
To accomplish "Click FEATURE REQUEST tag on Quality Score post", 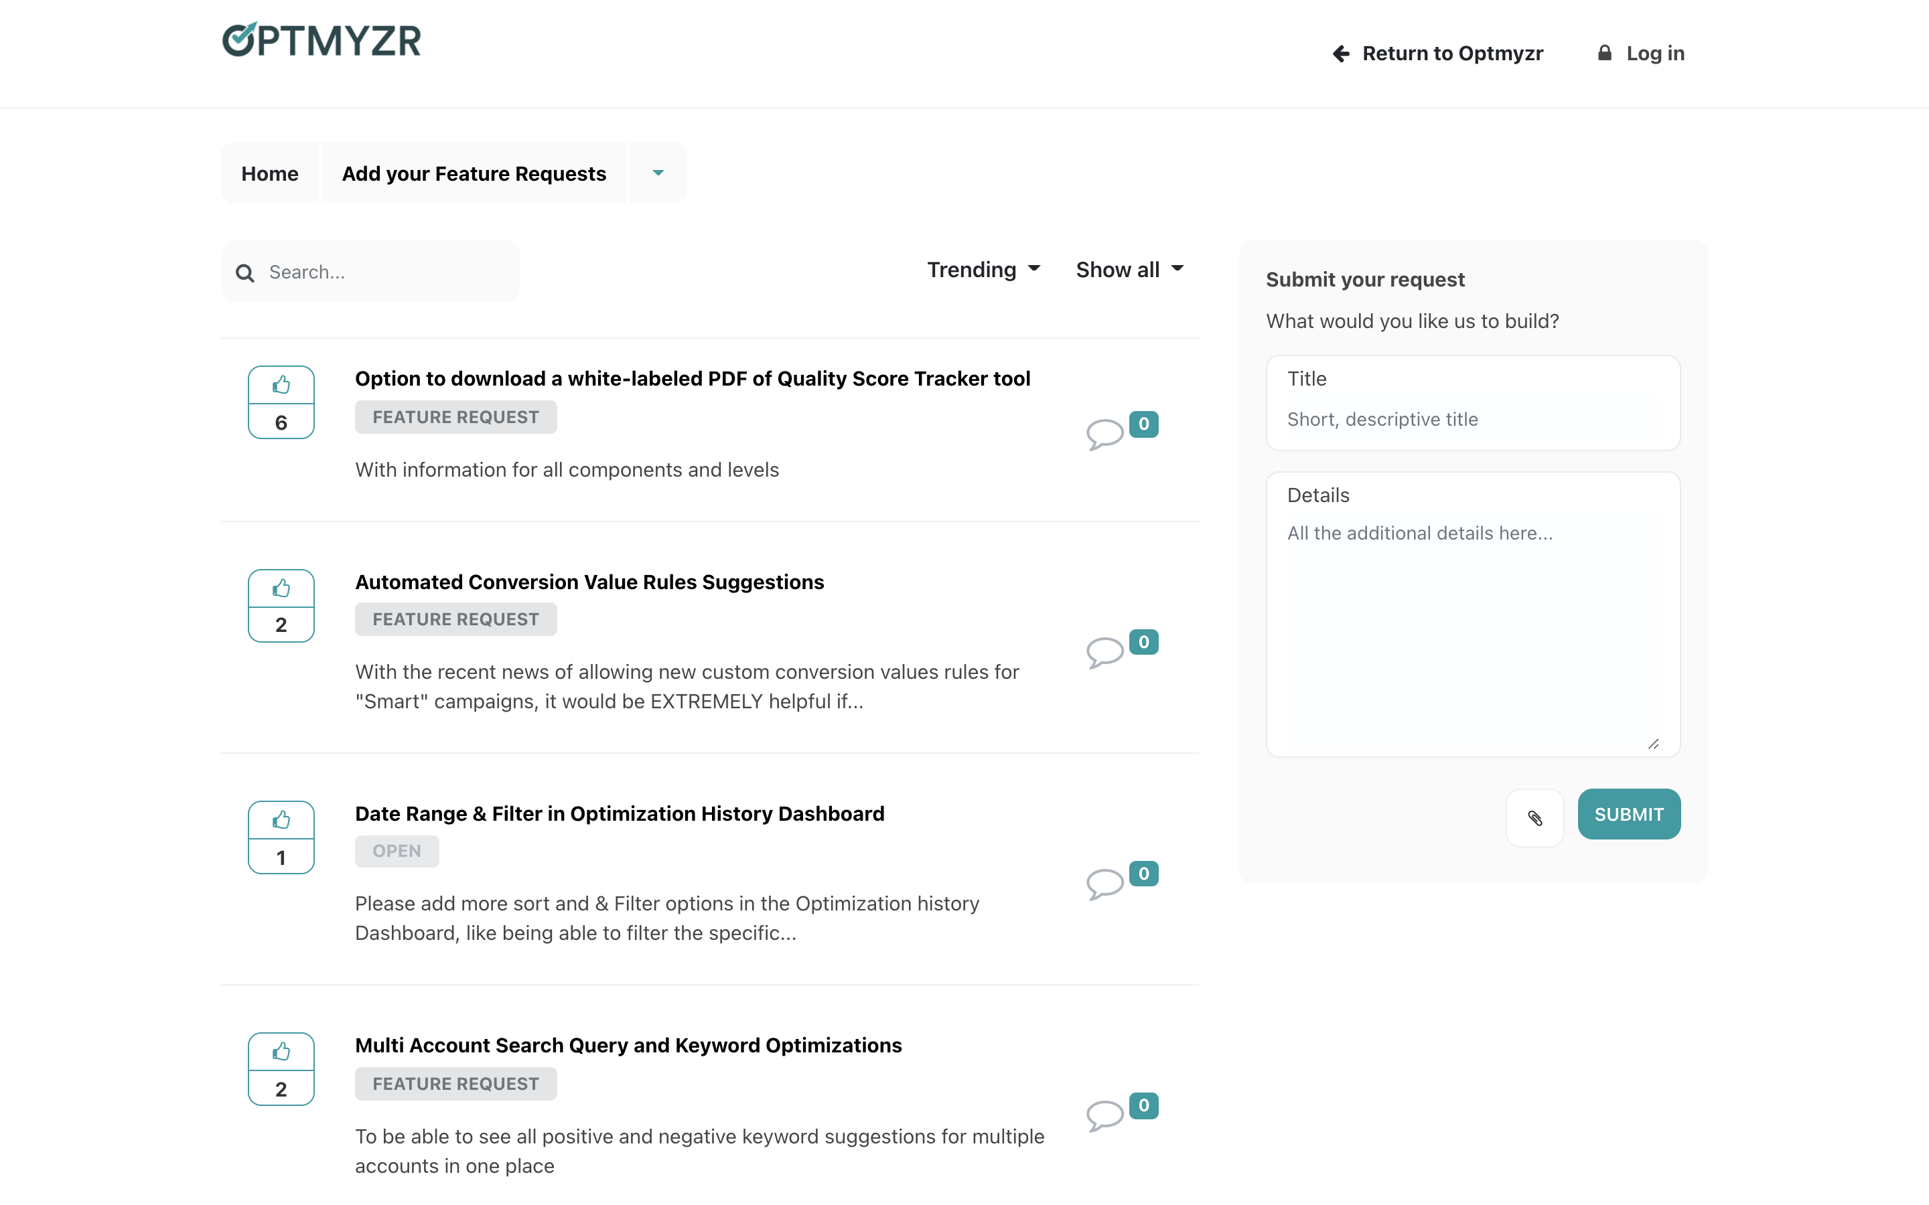I will [456, 417].
